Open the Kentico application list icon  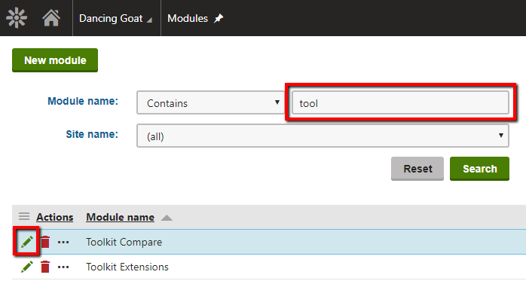click(x=16, y=18)
